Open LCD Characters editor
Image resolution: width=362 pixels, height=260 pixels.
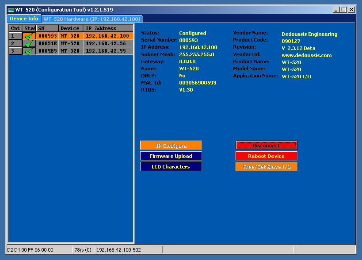tap(171, 167)
